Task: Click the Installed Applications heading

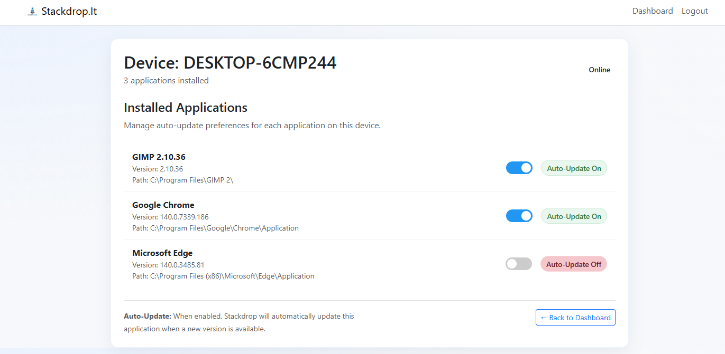Action: 185,107
